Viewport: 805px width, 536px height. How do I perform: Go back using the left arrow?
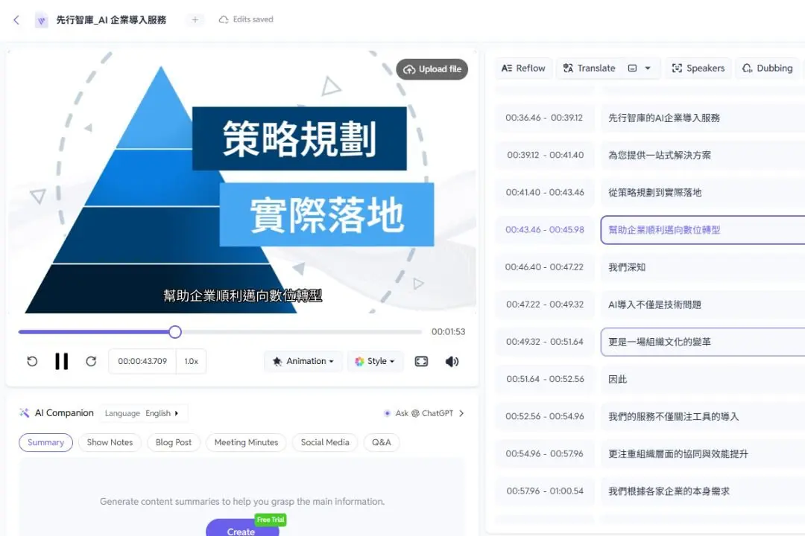[16, 20]
